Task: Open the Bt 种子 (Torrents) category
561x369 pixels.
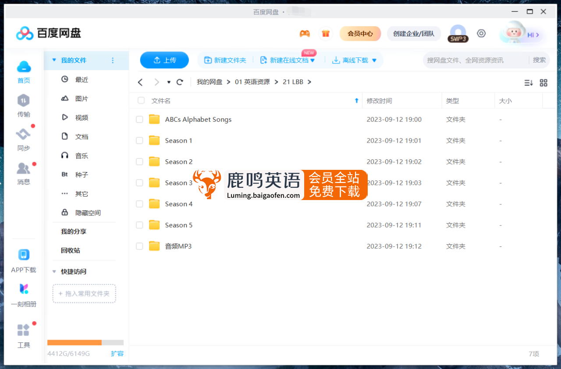Action: [82, 174]
